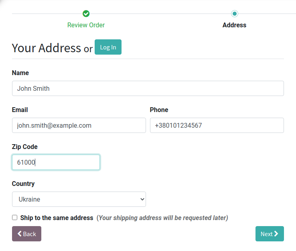296x251 pixels.
Task: Click the Country label text
Action: 23,184
